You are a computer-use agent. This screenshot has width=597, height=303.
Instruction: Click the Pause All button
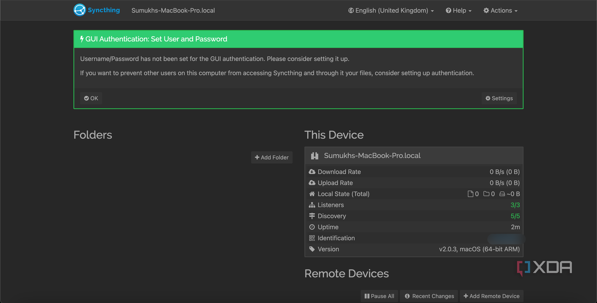(x=379, y=296)
